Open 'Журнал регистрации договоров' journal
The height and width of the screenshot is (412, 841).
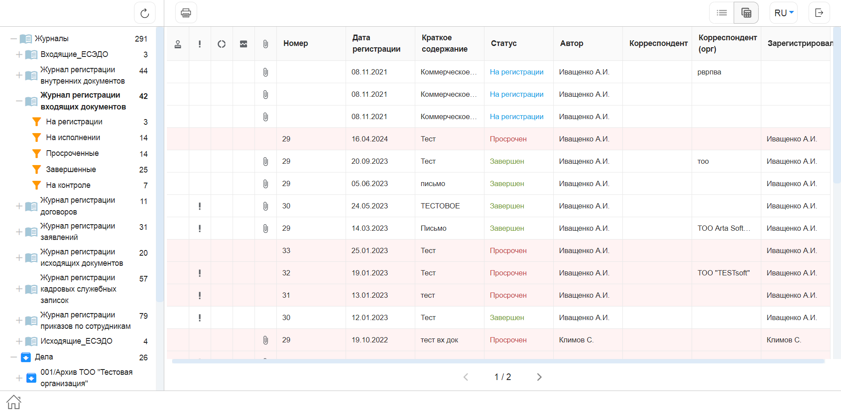click(78, 206)
